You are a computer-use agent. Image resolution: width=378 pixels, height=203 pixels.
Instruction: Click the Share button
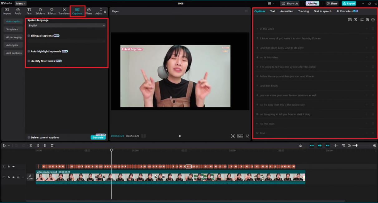(x=332, y=3)
